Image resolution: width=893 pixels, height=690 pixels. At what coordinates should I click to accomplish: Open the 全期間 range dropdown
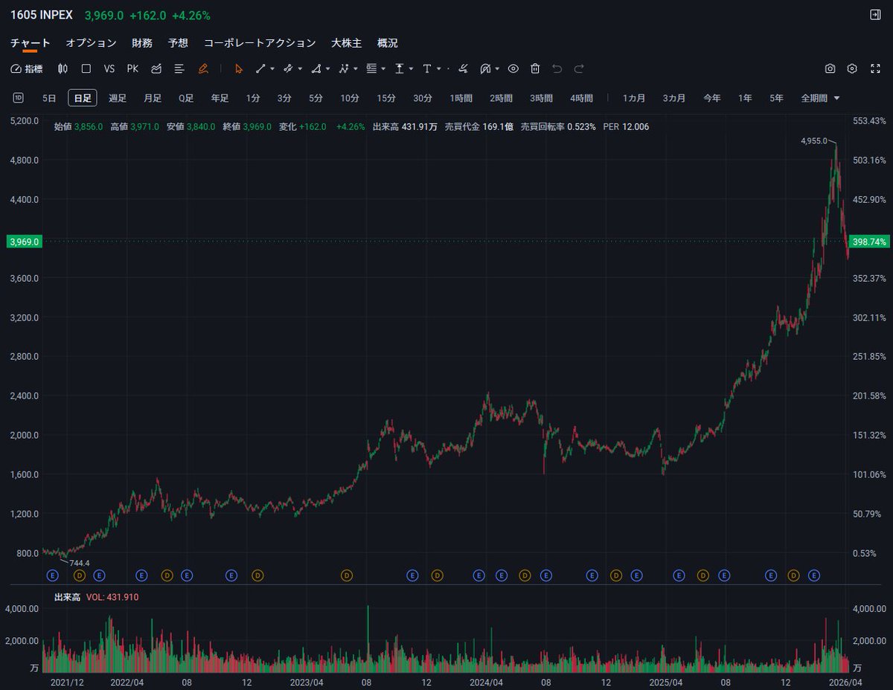(x=820, y=98)
